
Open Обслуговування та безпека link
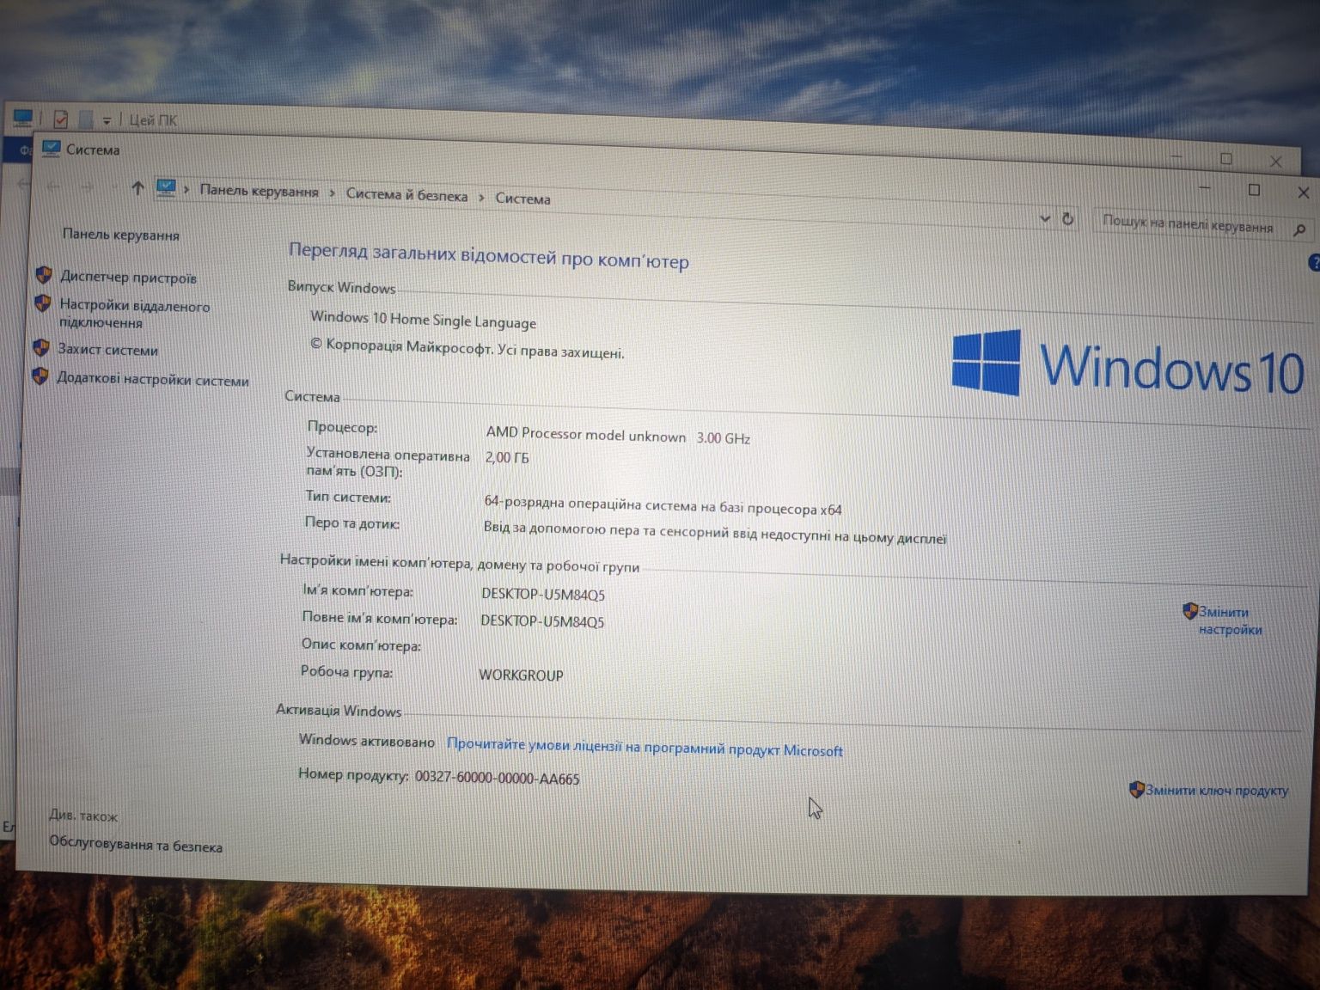pos(136,844)
